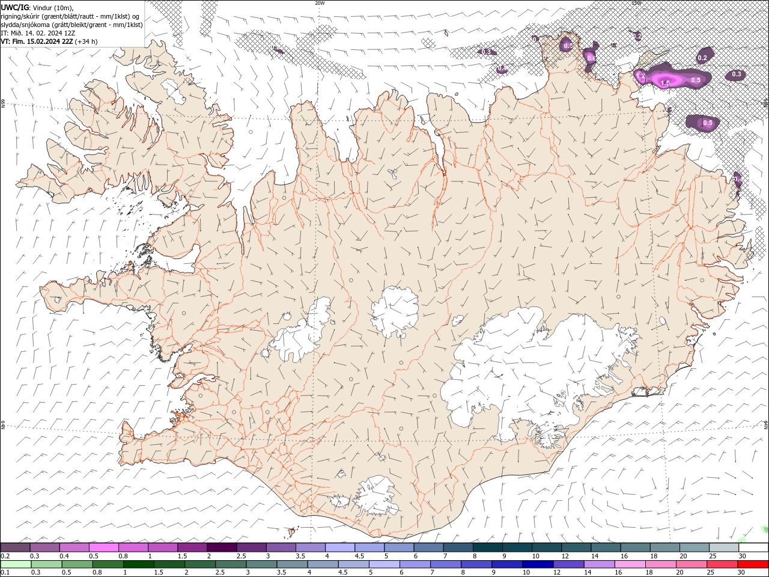Pick upper legend pink swatch between 0.5 and 0.8
The height and width of the screenshot is (577, 769).
click(x=103, y=548)
